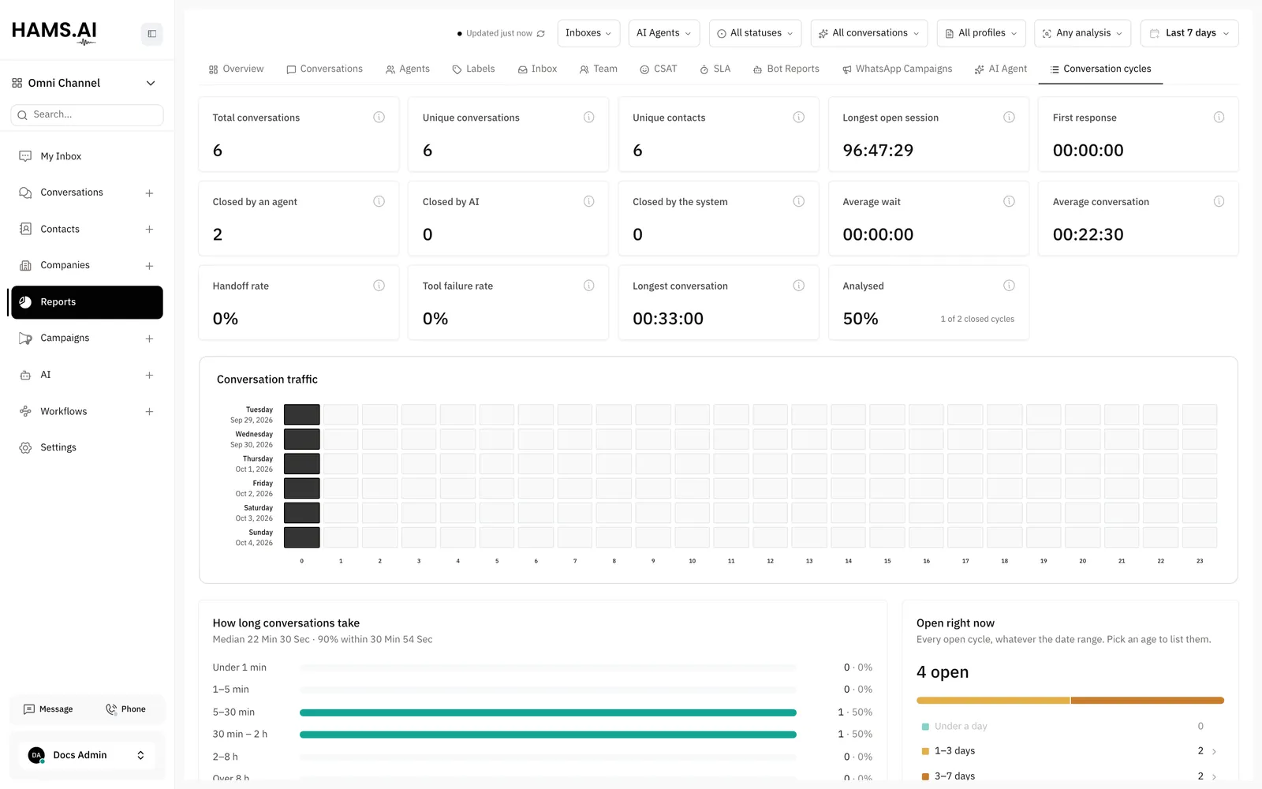Click the plus icon beside Workflows

(x=149, y=412)
